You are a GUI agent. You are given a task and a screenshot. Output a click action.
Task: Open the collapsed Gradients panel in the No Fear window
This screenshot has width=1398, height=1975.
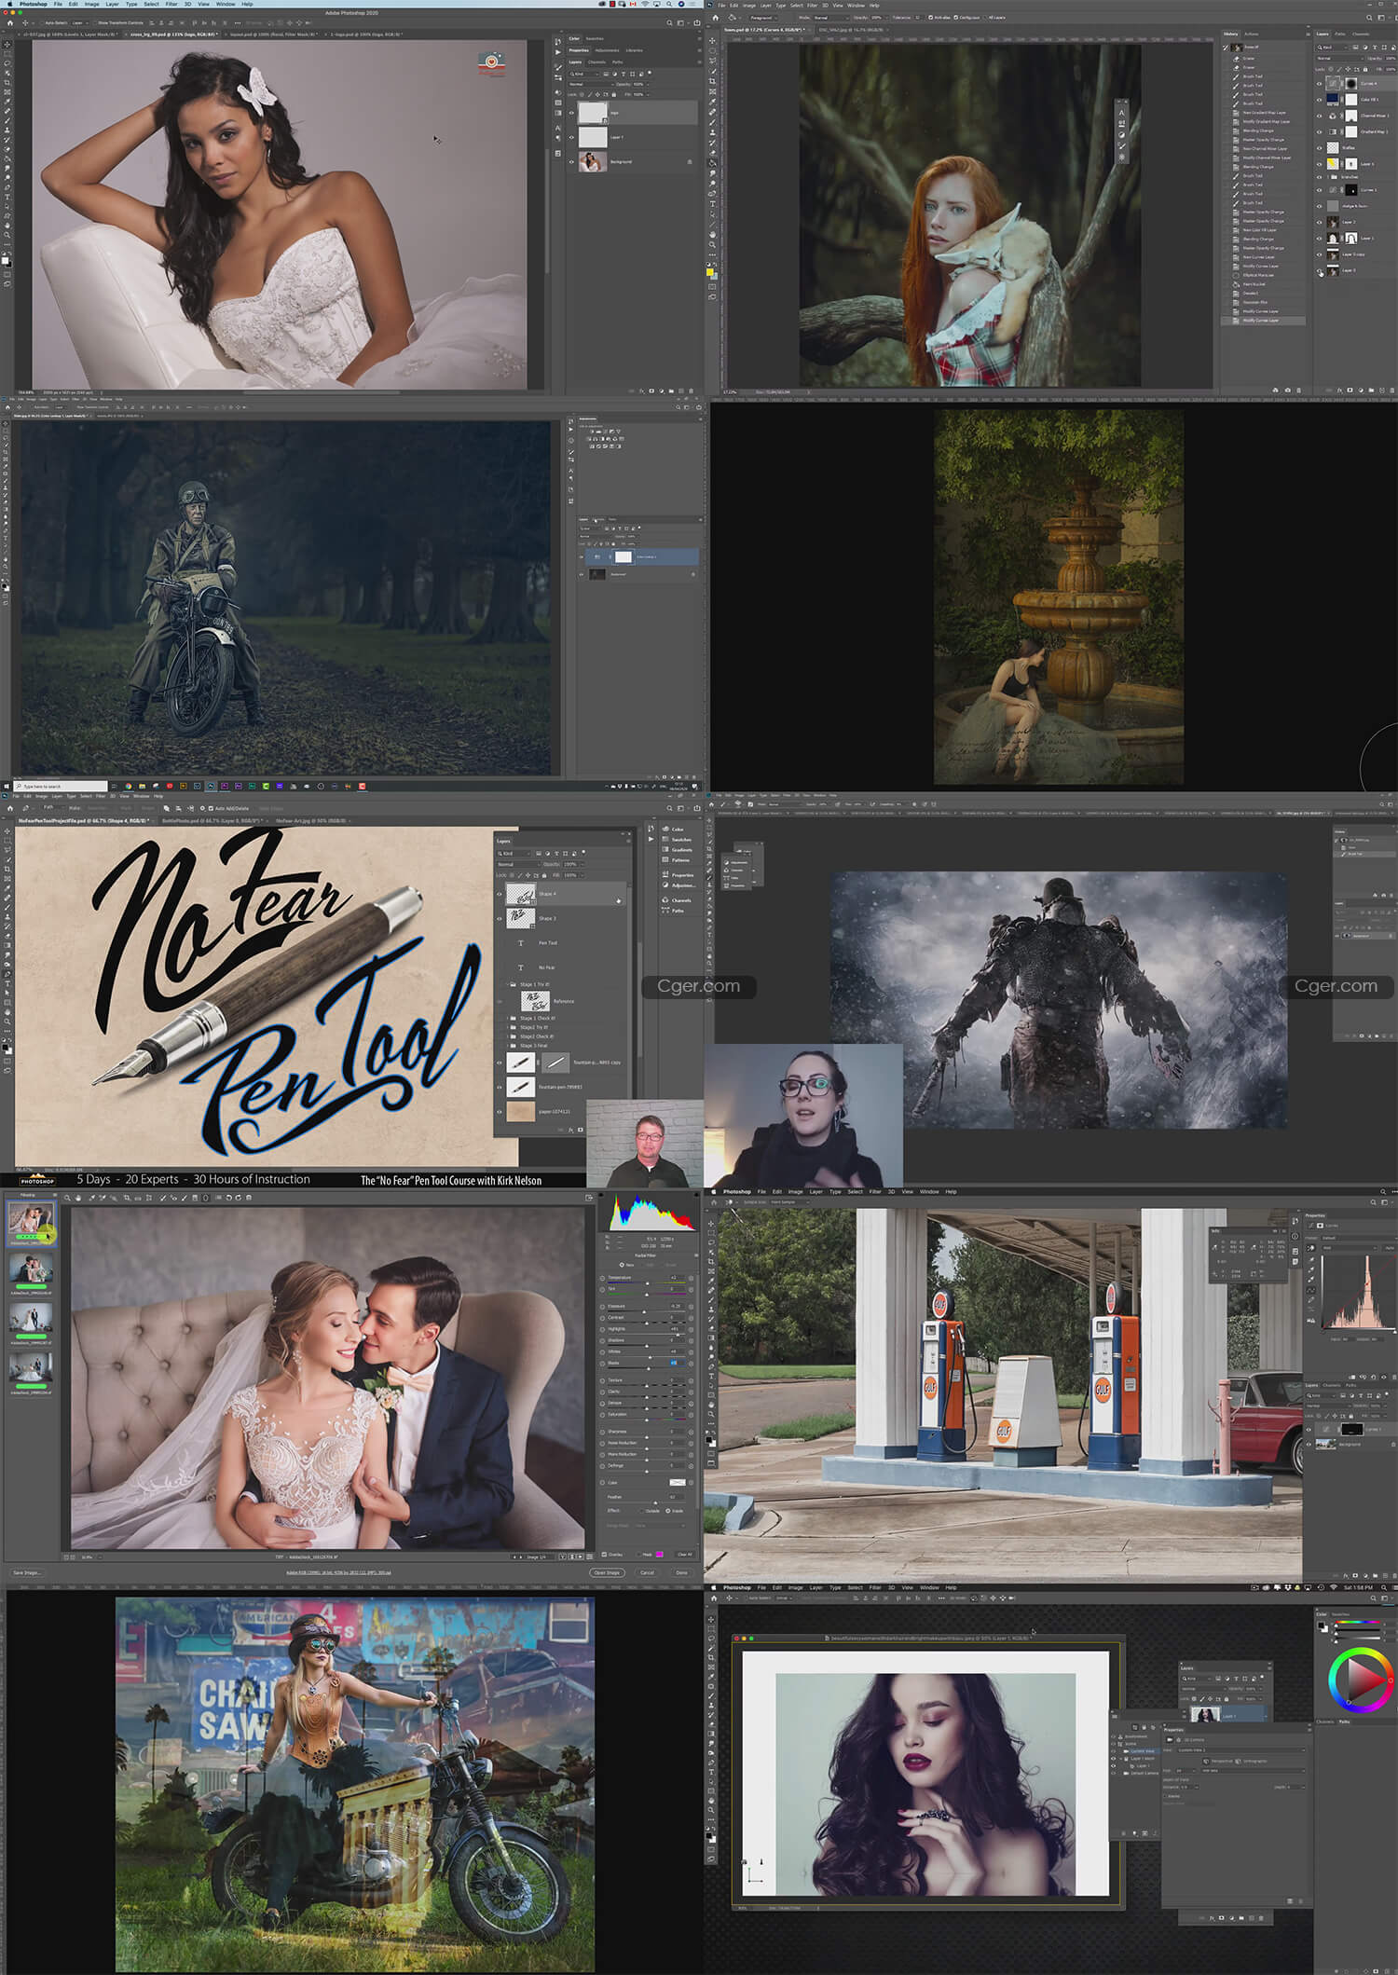pos(677,850)
